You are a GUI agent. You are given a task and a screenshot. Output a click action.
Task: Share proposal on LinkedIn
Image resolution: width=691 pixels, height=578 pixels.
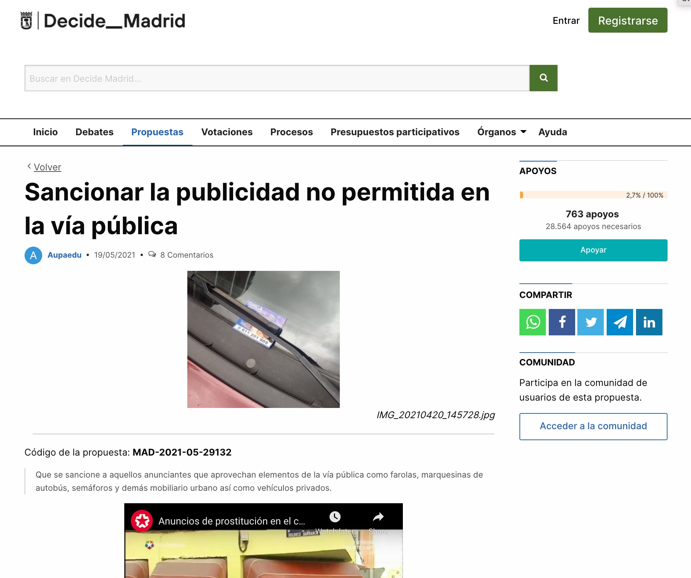pos(649,322)
